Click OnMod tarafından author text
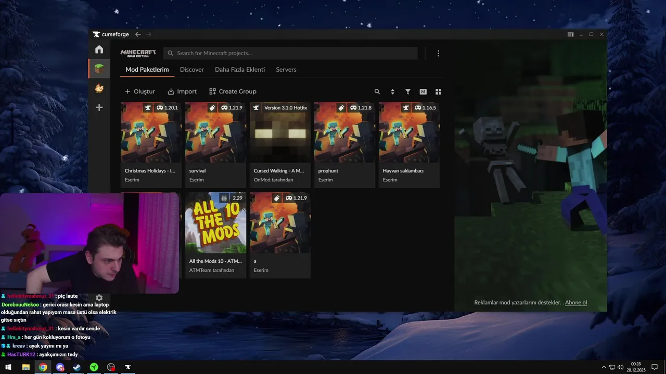The height and width of the screenshot is (374, 666). [x=273, y=180]
